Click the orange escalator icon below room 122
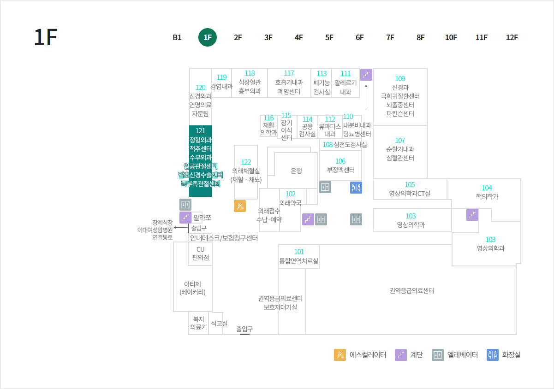The image size is (554, 389). click(x=240, y=206)
